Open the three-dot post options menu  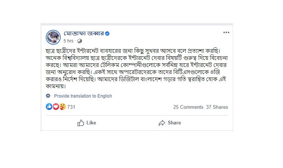(226, 33)
